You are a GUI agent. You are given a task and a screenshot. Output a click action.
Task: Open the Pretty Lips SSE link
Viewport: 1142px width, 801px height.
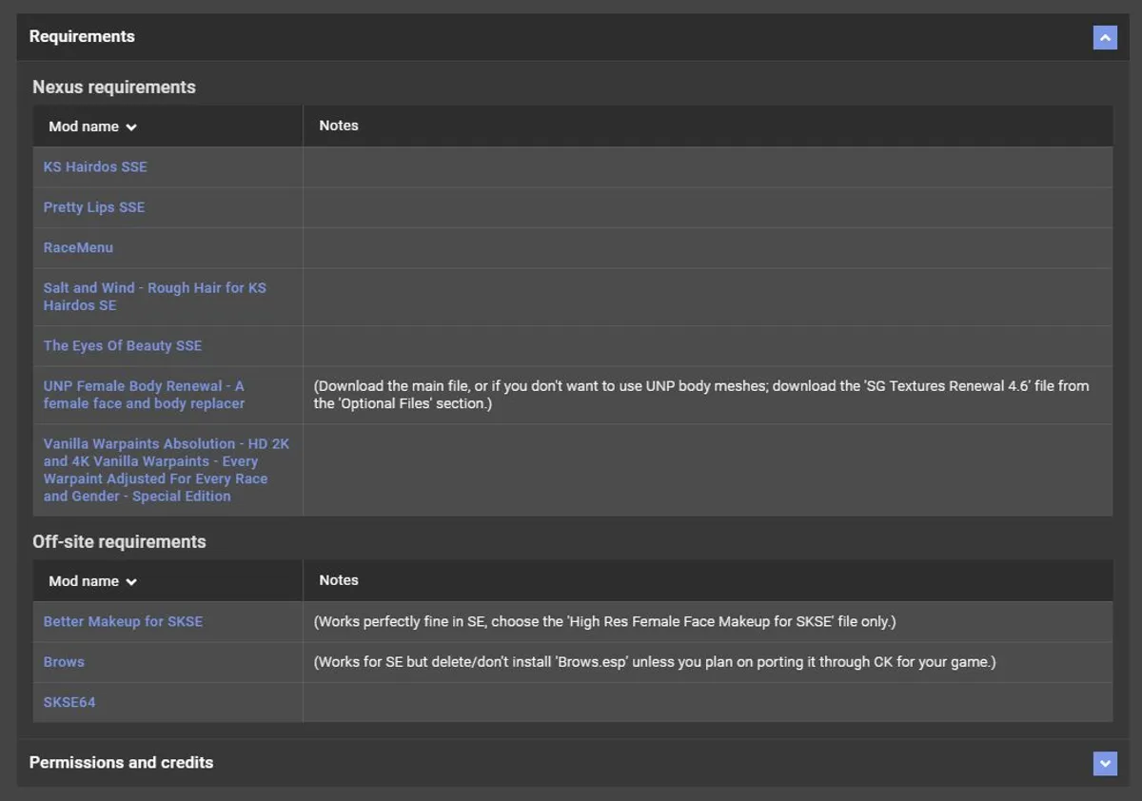coord(94,207)
